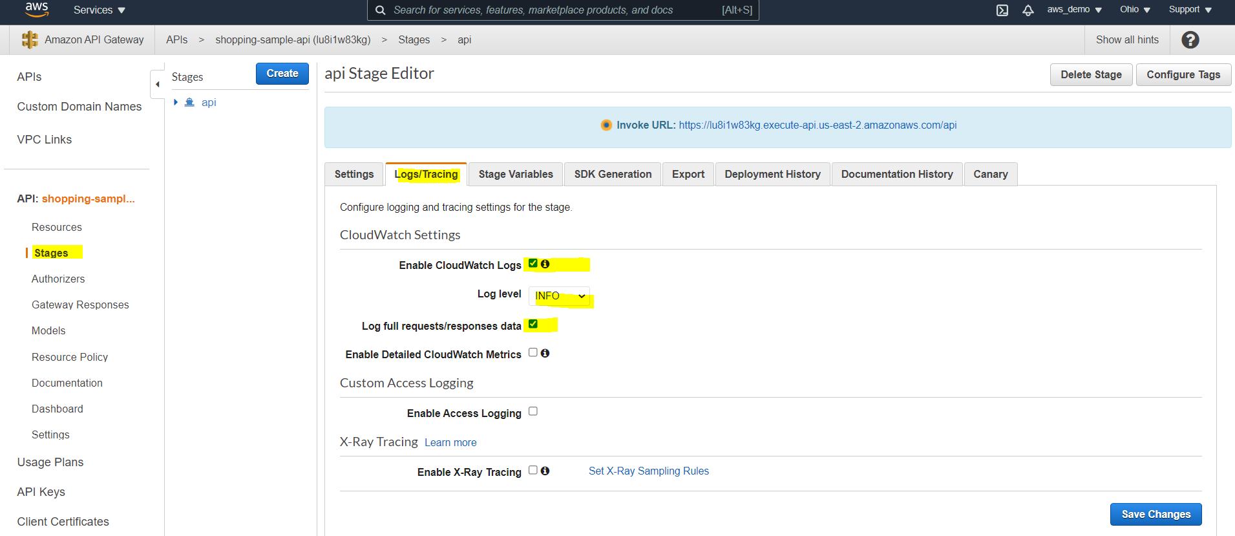Switch to the Settings tab
Image resolution: width=1235 pixels, height=536 pixels.
point(354,174)
